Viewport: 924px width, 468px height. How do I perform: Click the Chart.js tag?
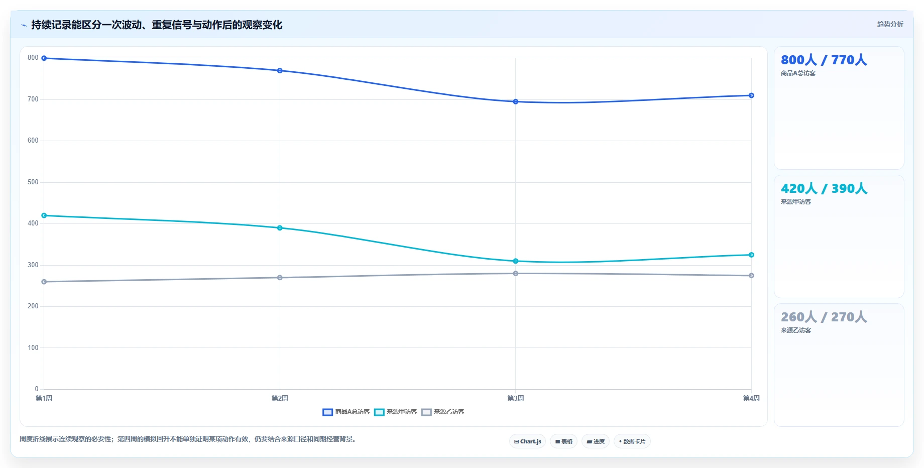click(x=527, y=441)
